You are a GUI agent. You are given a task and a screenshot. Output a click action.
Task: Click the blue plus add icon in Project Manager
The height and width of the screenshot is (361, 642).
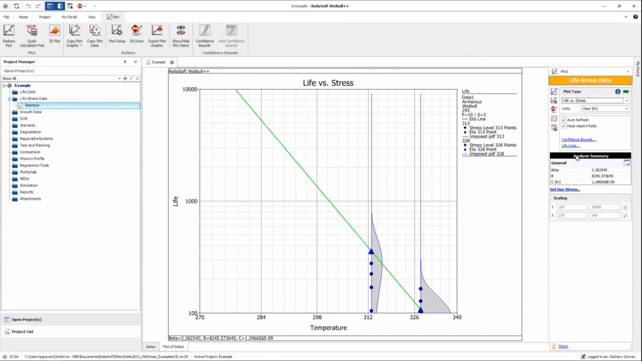click(125, 78)
